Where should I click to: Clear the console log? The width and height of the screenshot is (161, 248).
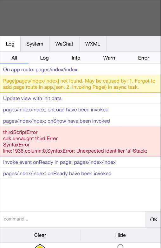pyautogui.click(x=40, y=235)
